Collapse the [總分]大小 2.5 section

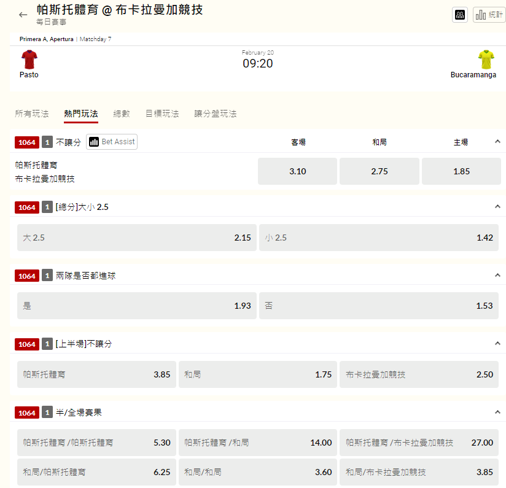[497, 206]
